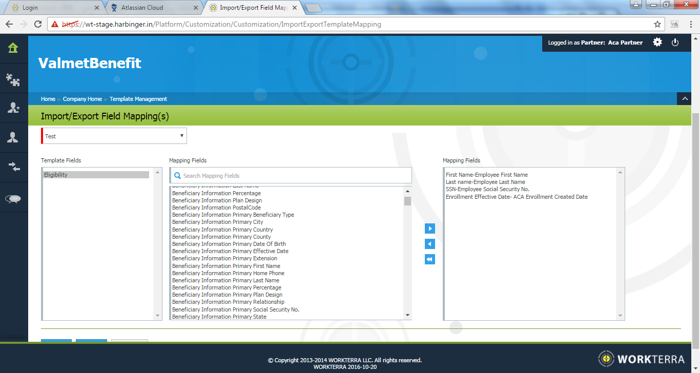The width and height of the screenshot is (700, 373).
Task: Go back in the browser
Action: click(x=9, y=24)
